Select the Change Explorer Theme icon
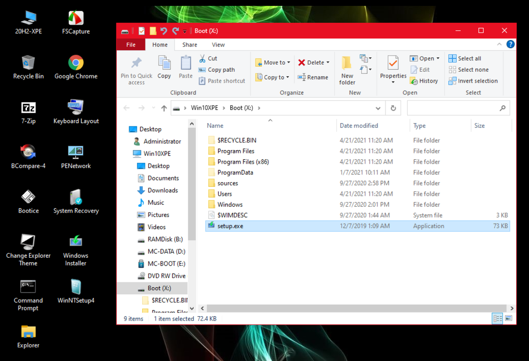 [28, 250]
